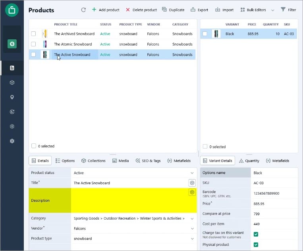The height and width of the screenshot is (251, 303).
Task: Open Category dropdown
Action: [192, 219]
